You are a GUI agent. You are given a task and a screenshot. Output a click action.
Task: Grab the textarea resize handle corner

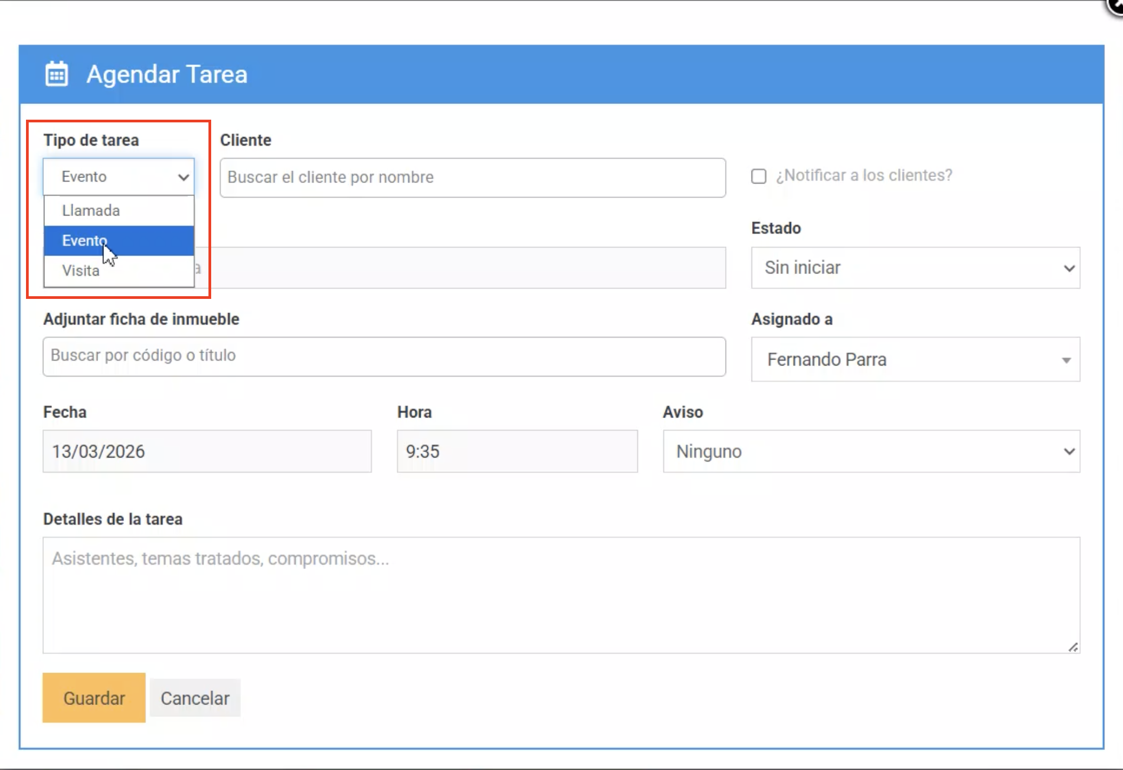coord(1073,647)
